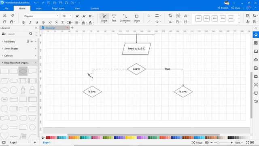Open the grid theme icon on right sidebar

(256, 43)
